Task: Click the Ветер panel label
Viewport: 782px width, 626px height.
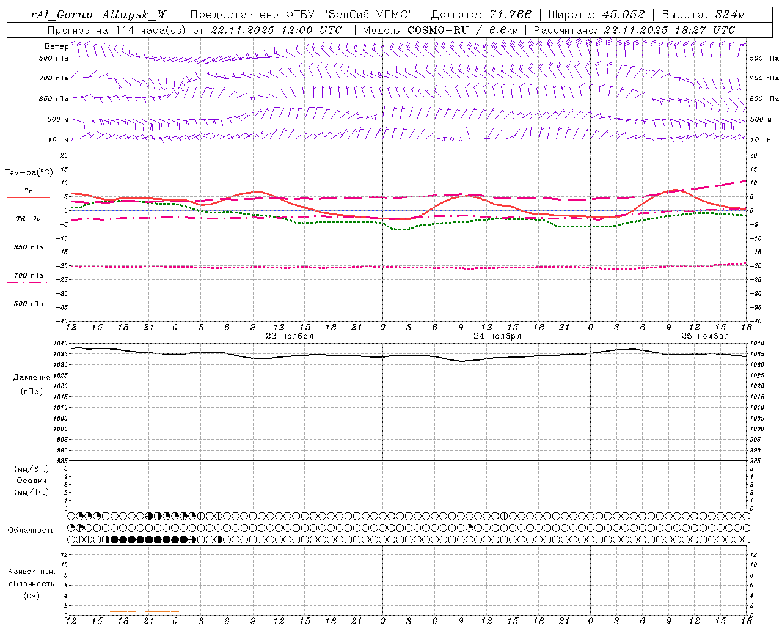Action: coord(56,46)
